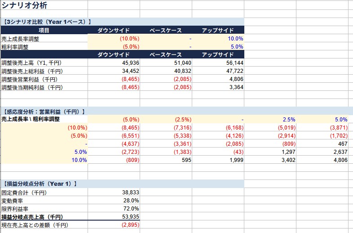Select the 1,999 cell
Screen dimensions: 353x233
click(x=218, y=160)
